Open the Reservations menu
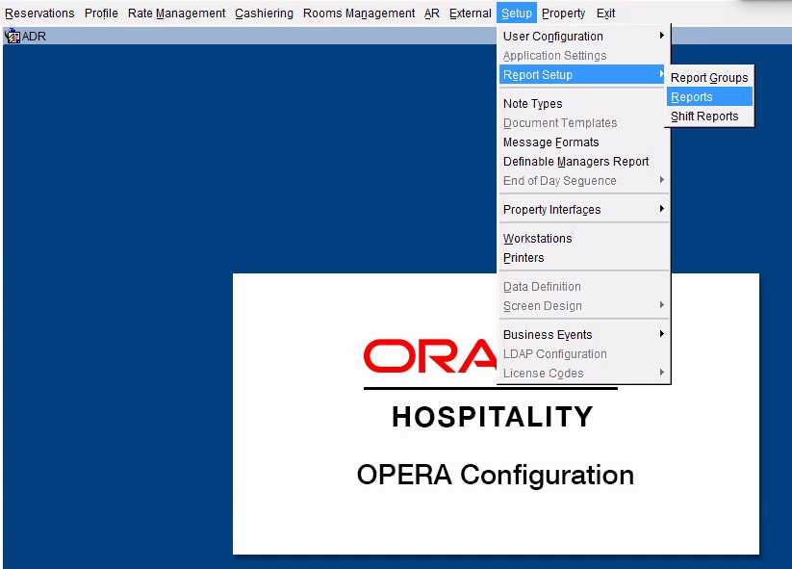This screenshot has width=792, height=569. point(39,13)
